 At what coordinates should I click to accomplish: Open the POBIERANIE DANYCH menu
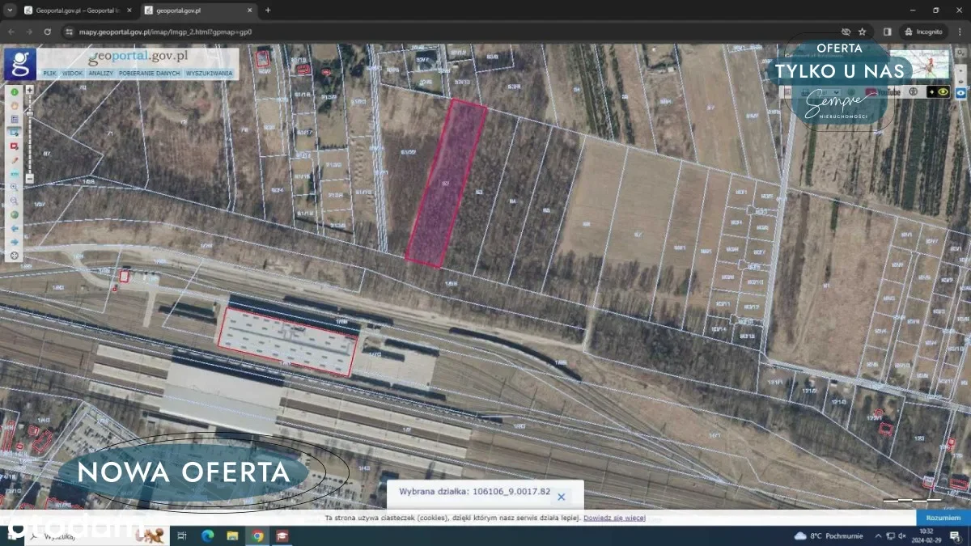[x=149, y=73]
